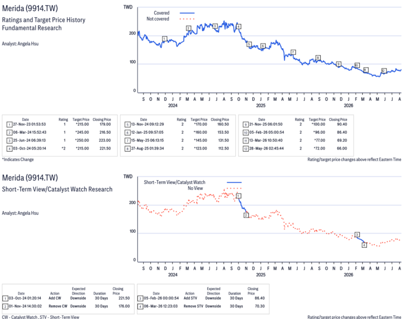Click marker 8 on the Ratings price chart
This screenshot has height=319, width=403.
(x=318, y=57)
